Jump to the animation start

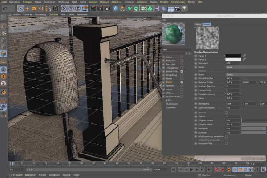(x=174, y=170)
